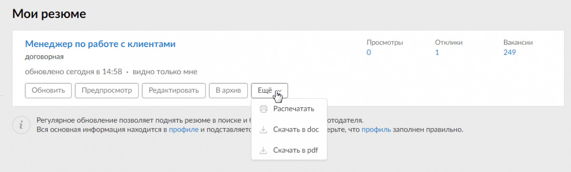
Task: Click the info icon beside the hint text
Action: (20, 125)
